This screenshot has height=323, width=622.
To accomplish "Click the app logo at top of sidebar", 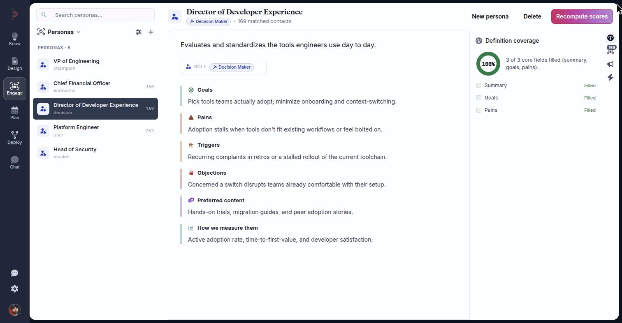I will (x=15, y=14).
